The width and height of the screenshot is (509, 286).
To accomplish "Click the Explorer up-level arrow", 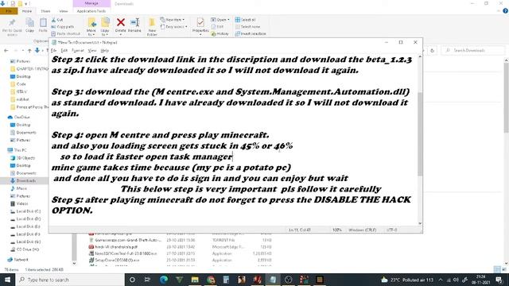I will pyautogui.click(x=29, y=51).
